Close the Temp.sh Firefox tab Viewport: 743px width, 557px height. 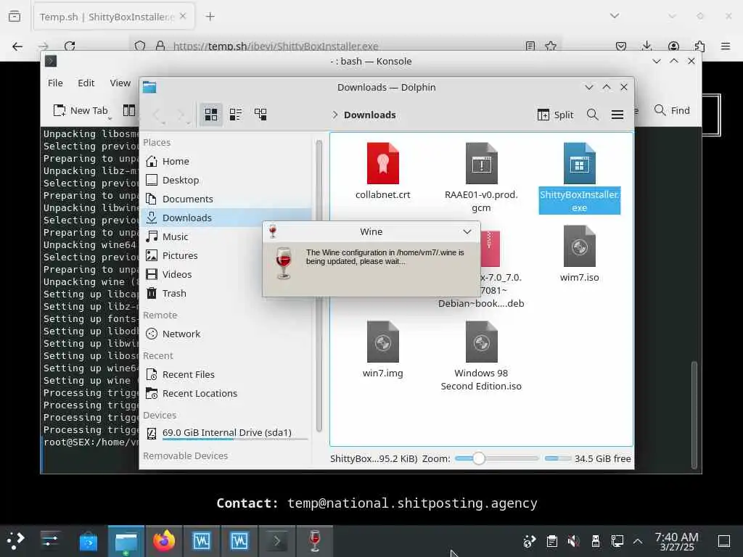[x=183, y=17]
